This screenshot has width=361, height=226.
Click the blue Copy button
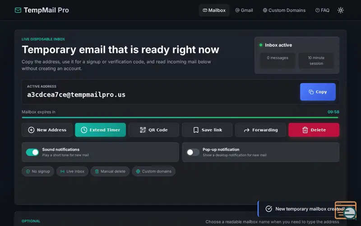point(318,92)
